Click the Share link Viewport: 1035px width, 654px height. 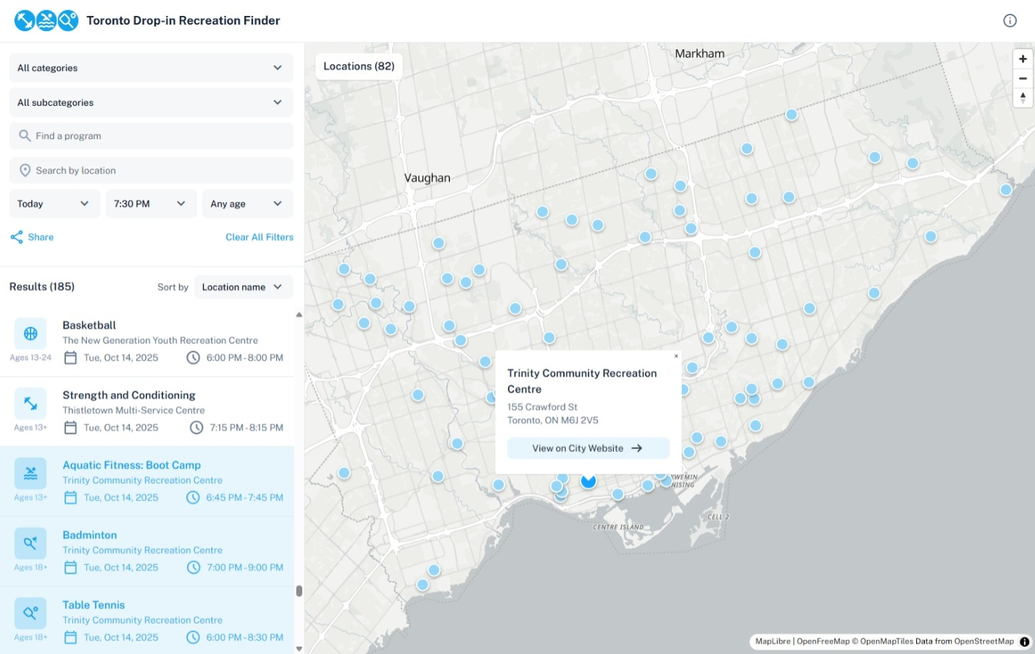point(33,238)
